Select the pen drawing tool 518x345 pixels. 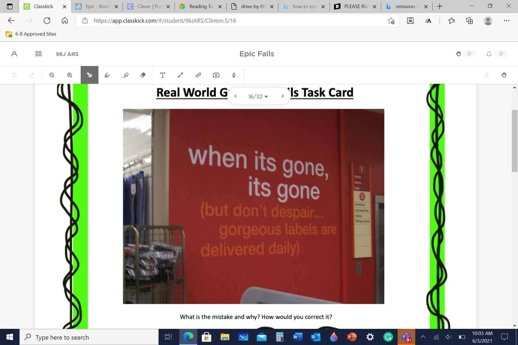click(x=107, y=75)
